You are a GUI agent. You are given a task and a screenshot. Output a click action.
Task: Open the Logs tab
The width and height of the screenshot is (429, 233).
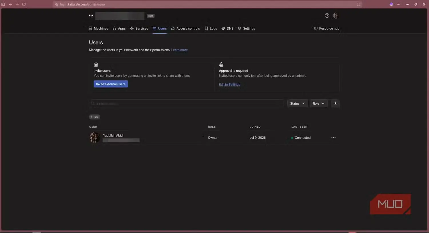[211, 29]
